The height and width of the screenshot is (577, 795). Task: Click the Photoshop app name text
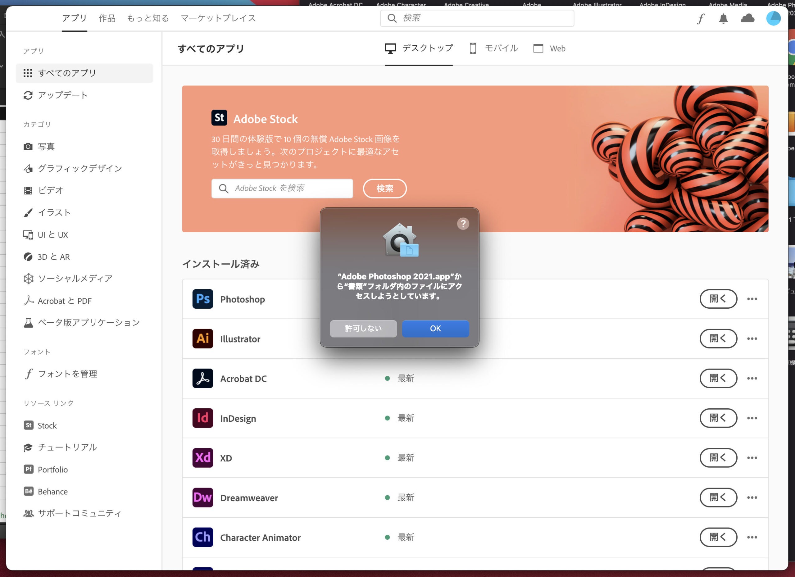coord(242,299)
